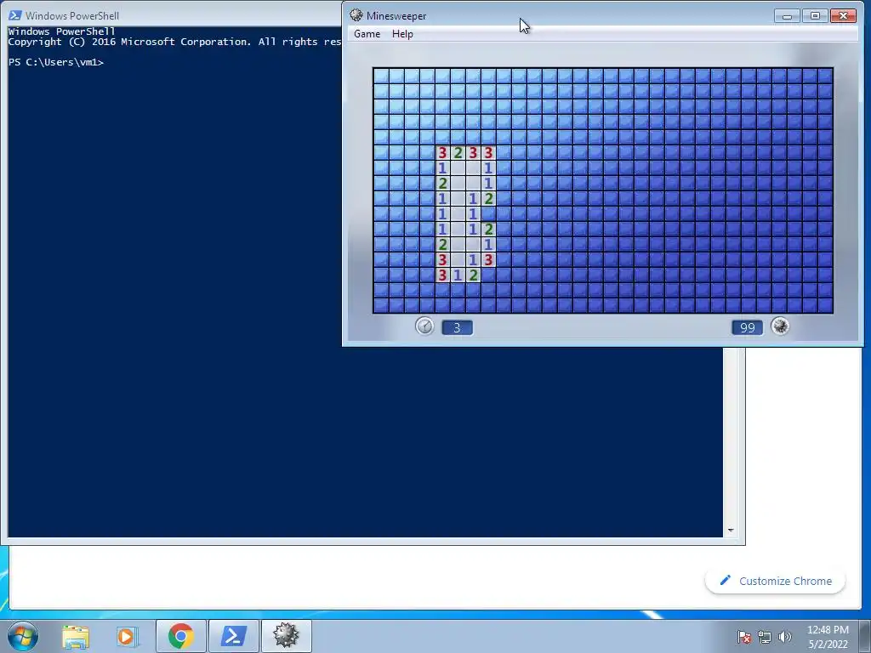Click the PS C:\Users\vm1> prompt line
The image size is (871, 653).
click(55, 62)
